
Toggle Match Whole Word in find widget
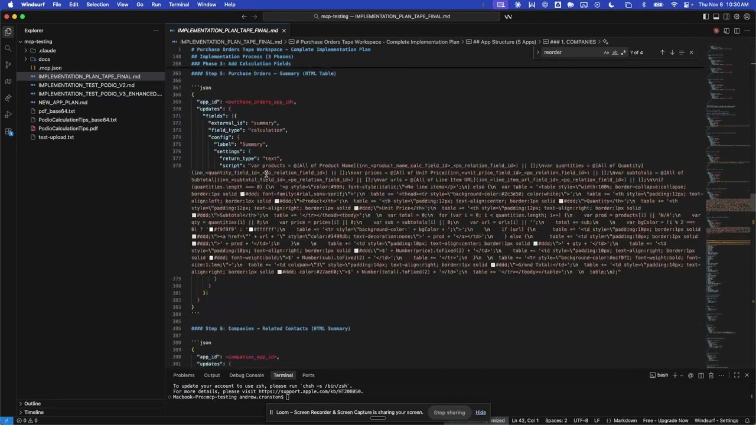point(615,53)
